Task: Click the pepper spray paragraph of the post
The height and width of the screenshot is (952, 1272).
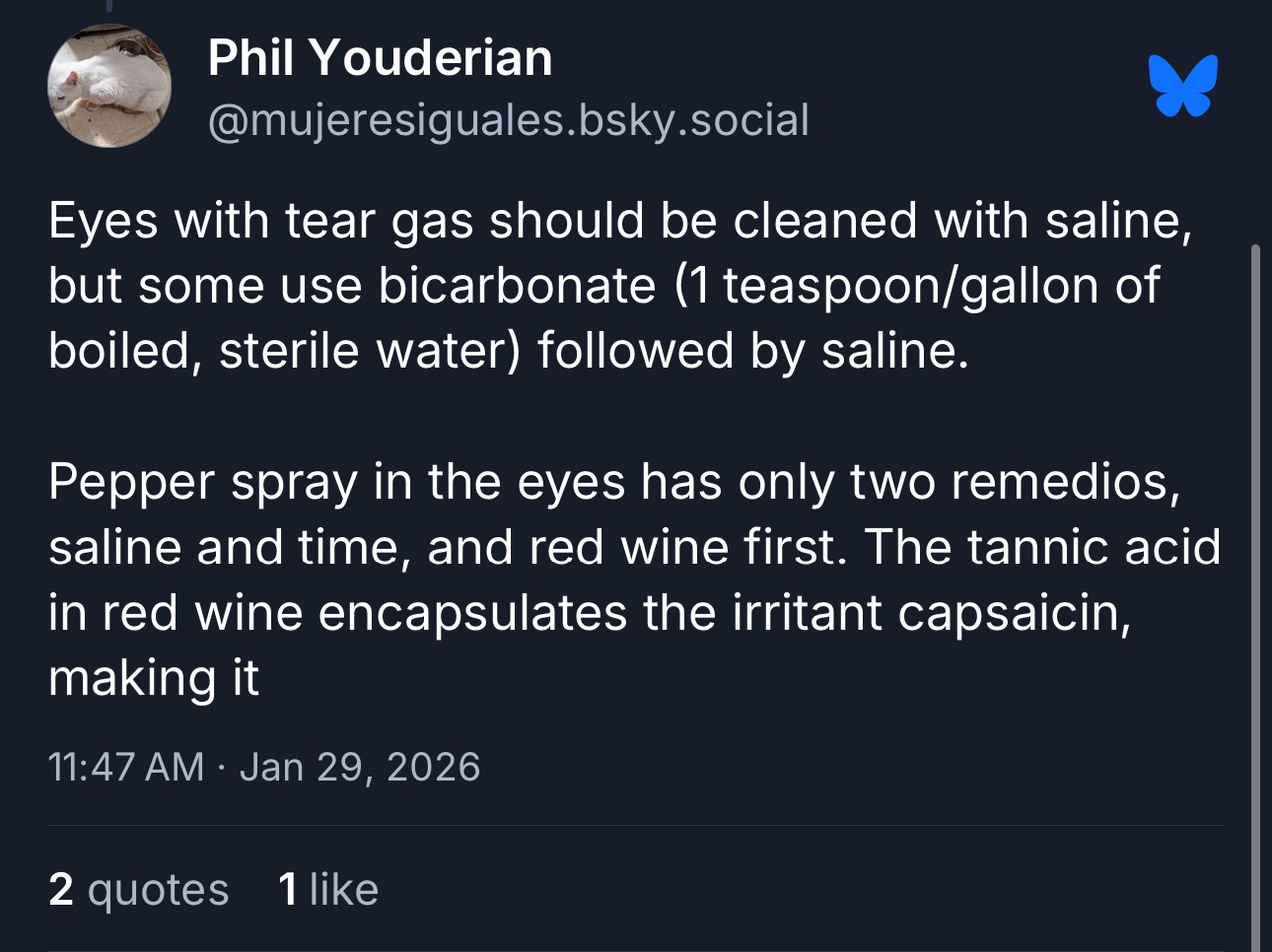Action: tap(631, 579)
